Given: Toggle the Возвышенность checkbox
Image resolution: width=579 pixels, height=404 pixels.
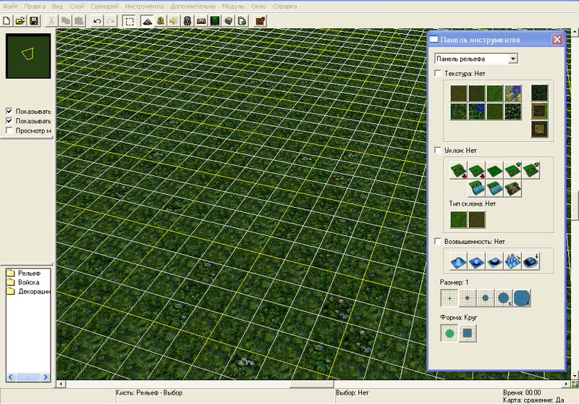Looking at the screenshot, I should pyautogui.click(x=437, y=241).
